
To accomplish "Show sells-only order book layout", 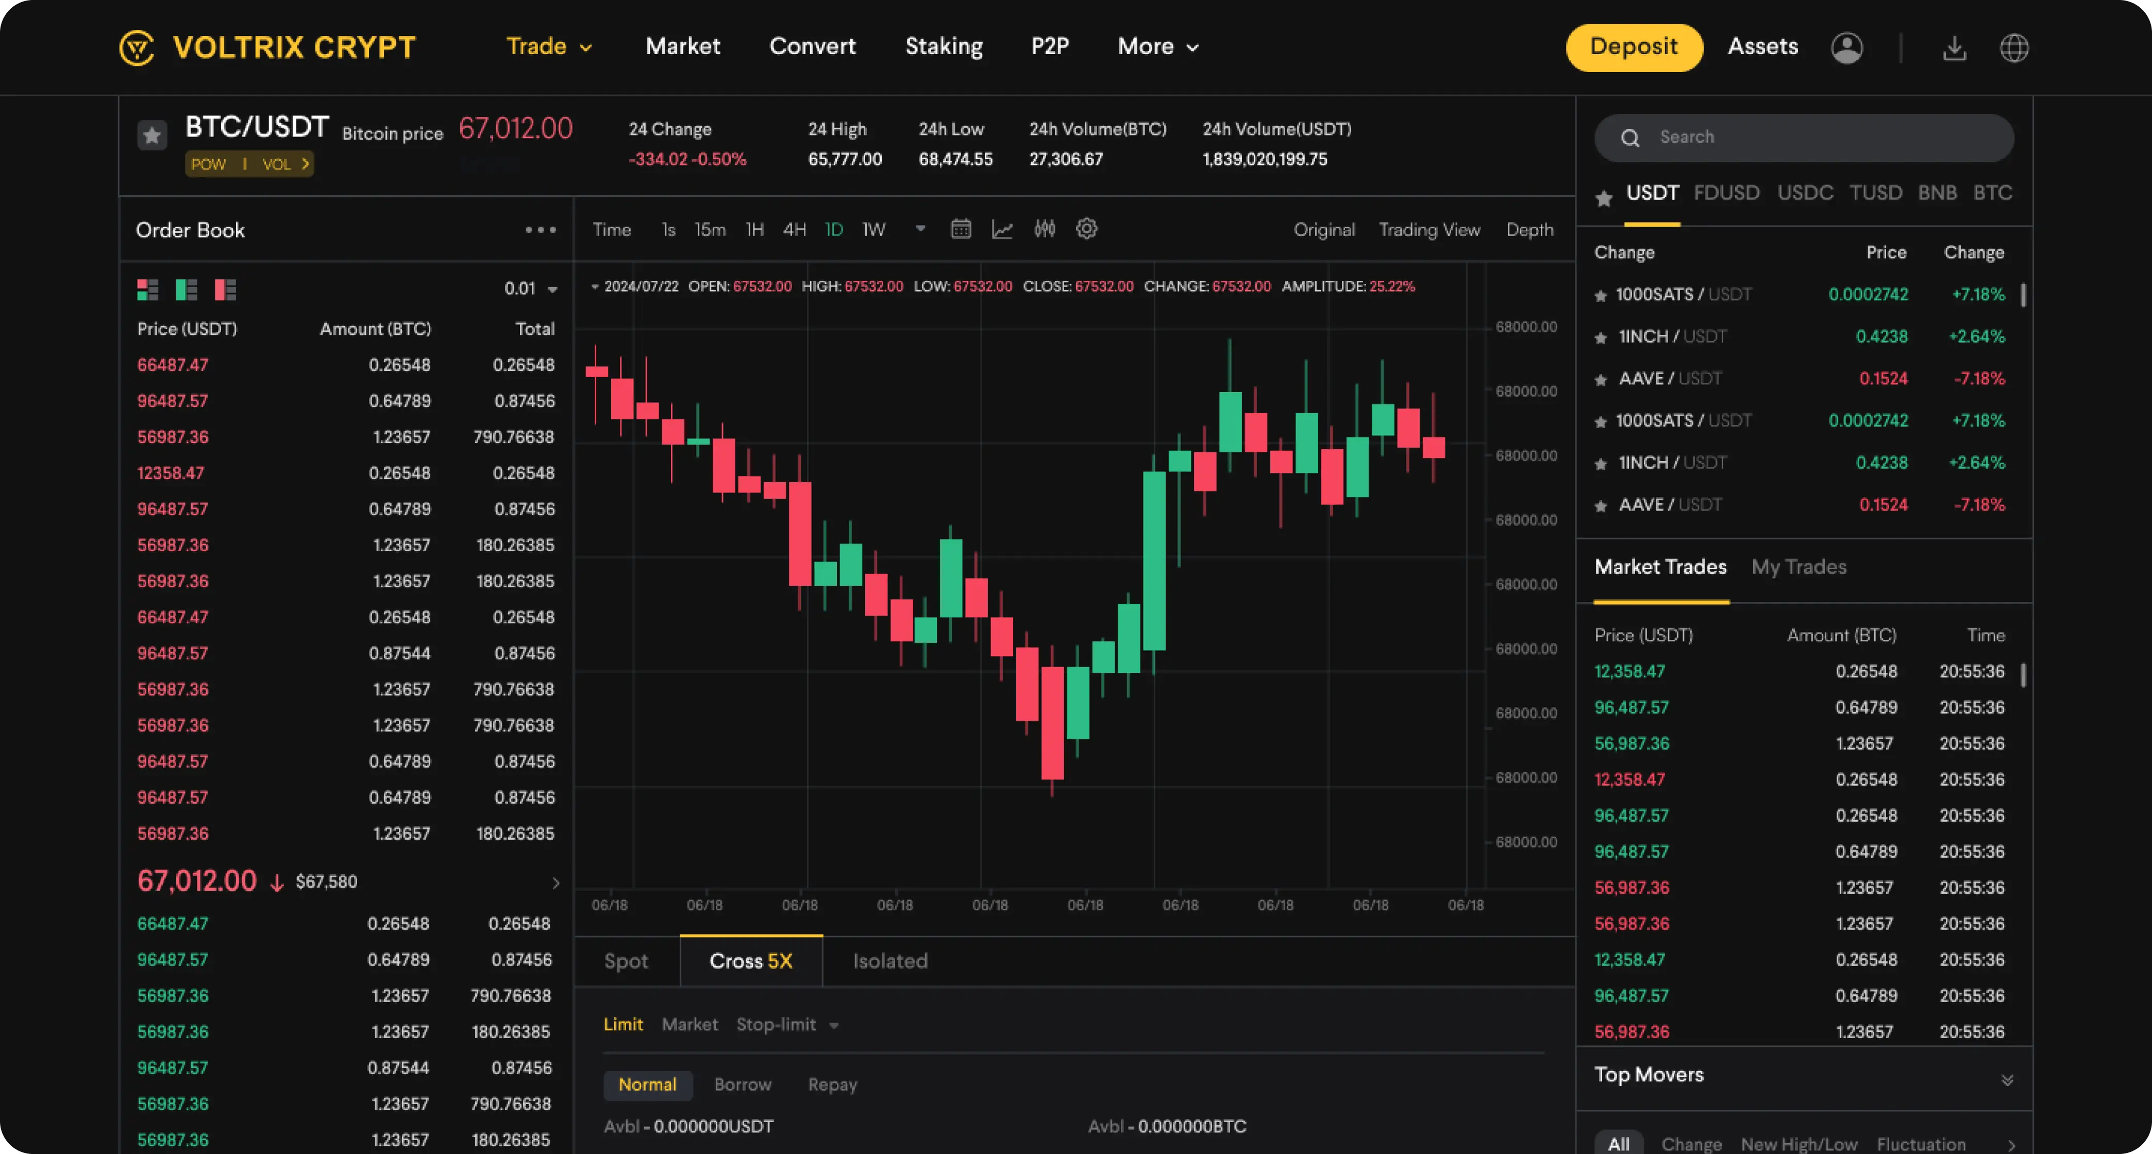I will coord(224,290).
